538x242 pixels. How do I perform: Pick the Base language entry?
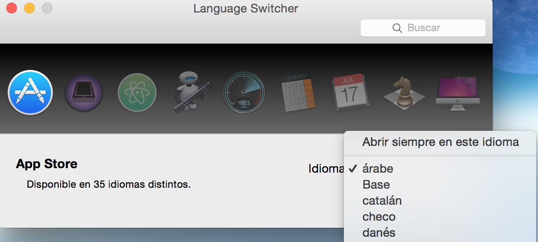click(x=440, y=185)
